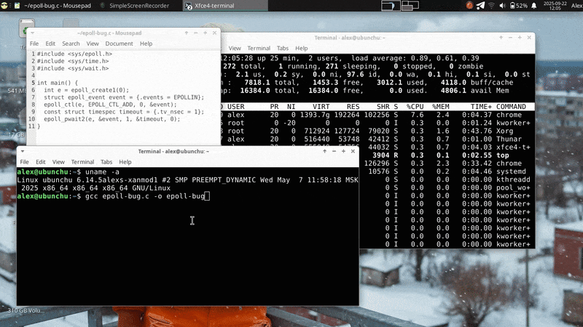The height and width of the screenshot is (327, 583).
Task: Open the notifications bell icon
Action: click(x=534, y=6)
